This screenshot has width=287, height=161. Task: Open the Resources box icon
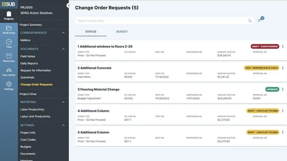(9, 56)
